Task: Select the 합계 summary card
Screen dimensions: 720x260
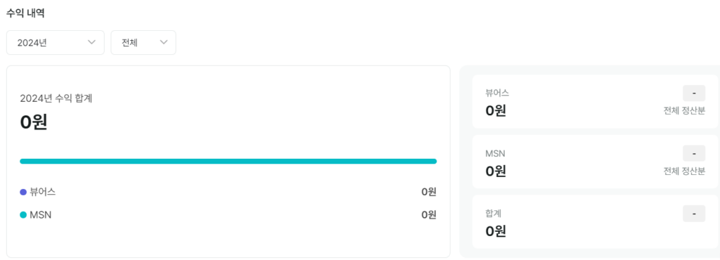Action: [x=595, y=221]
